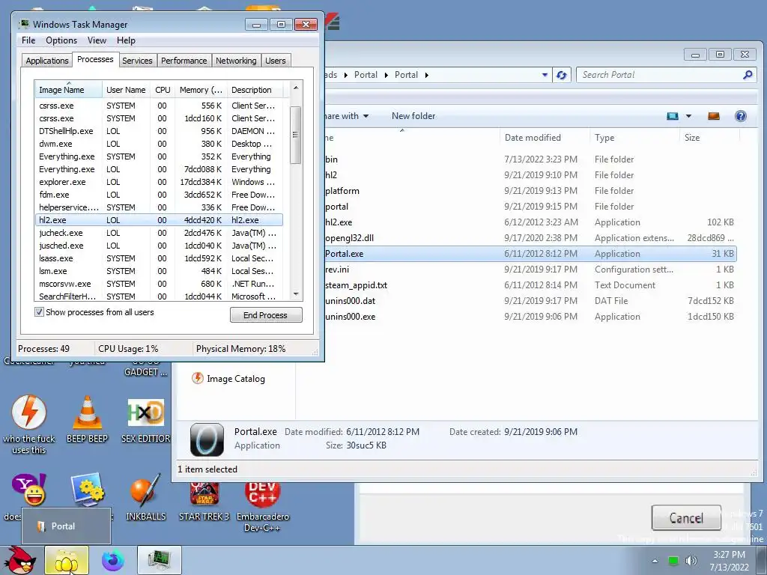Open the Share with dropdown
Image resolution: width=767 pixels, height=575 pixels.
click(346, 116)
